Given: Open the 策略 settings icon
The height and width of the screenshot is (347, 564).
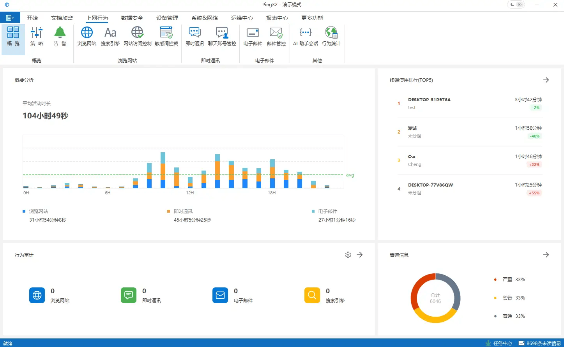Looking at the screenshot, I should [37, 36].
